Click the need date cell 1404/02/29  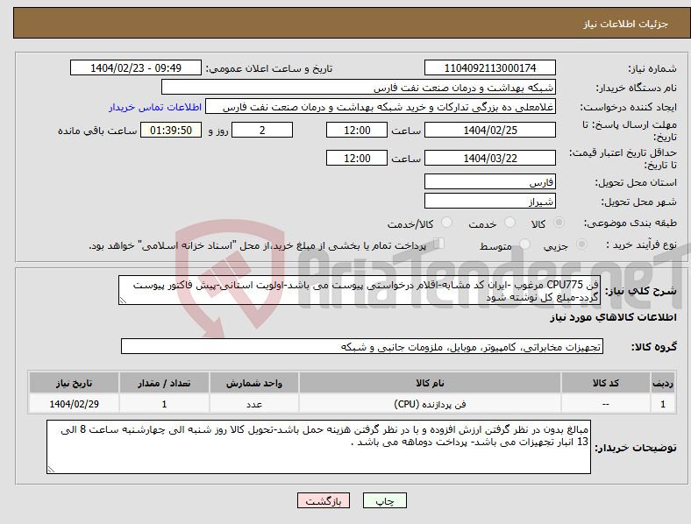[74, 404]
